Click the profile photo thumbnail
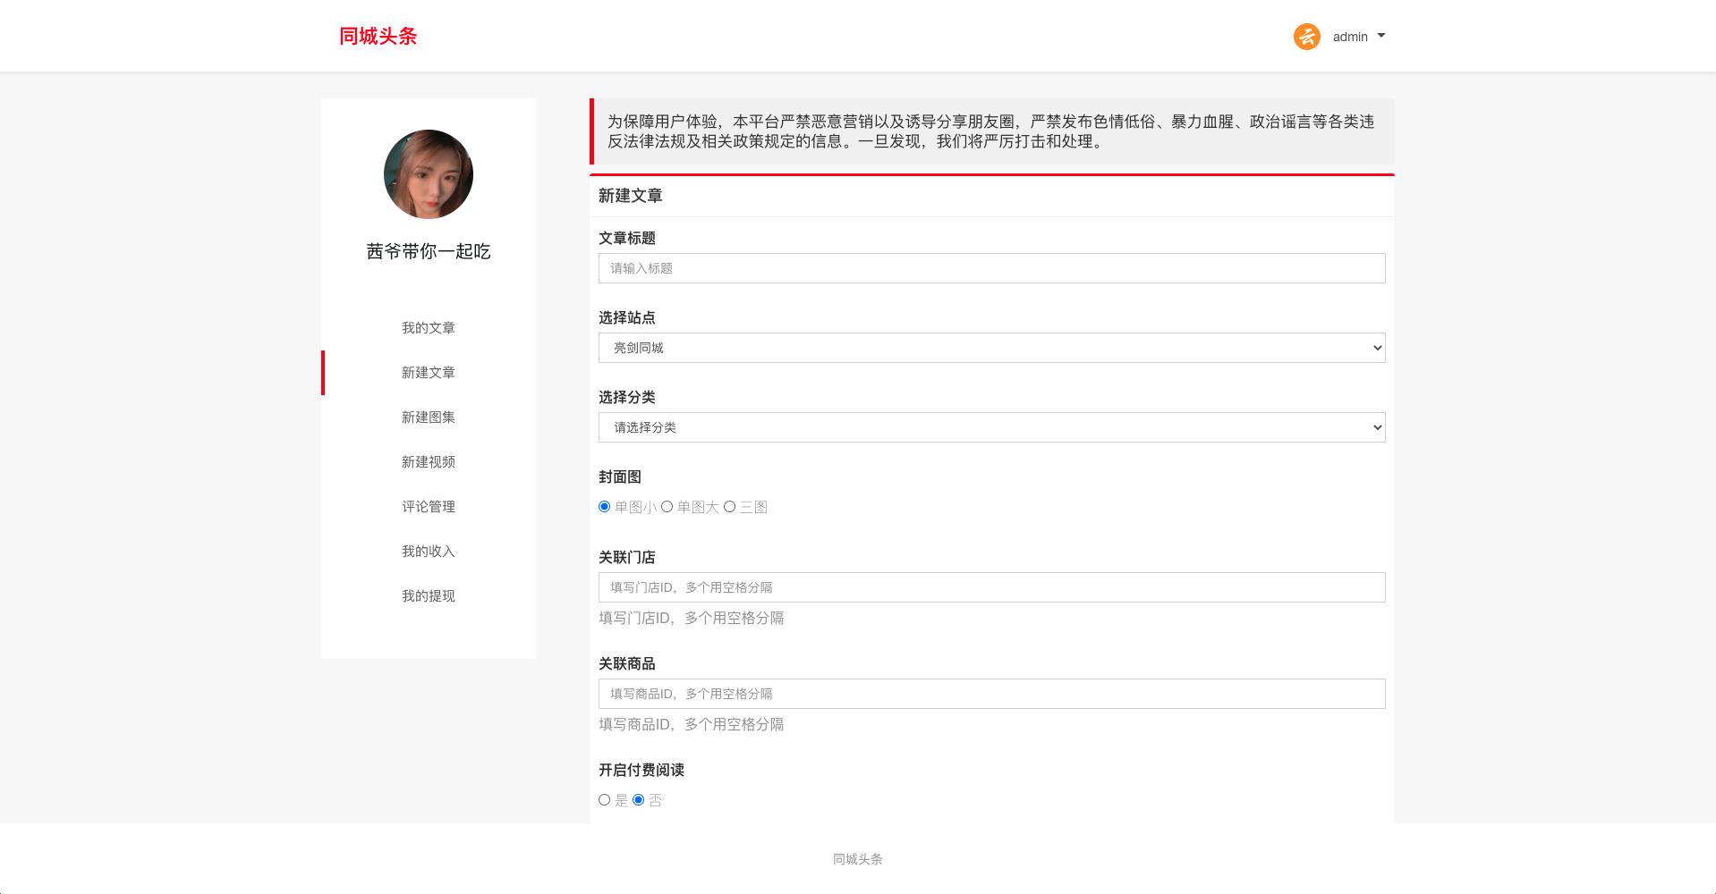This screenshot has width=1716, height=894. [x=428, y=174]
